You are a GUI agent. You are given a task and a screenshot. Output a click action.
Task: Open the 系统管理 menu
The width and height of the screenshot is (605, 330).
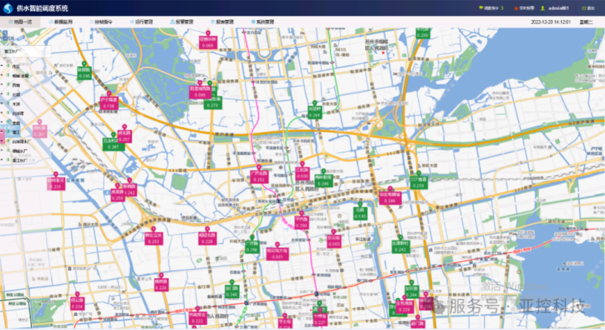(263, 22)
